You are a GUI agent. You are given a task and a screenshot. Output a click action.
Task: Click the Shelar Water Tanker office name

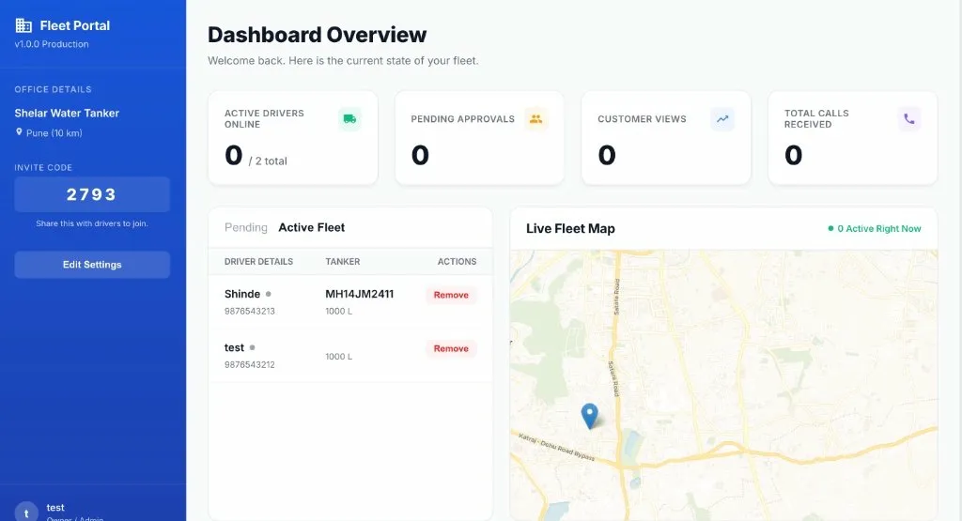(x=67, y=114)
